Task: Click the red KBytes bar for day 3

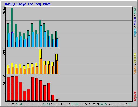Action: [x=16, y=88]
